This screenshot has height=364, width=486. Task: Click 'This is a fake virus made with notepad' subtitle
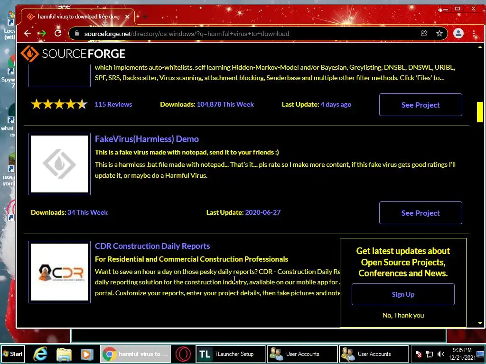coord(187,152)
